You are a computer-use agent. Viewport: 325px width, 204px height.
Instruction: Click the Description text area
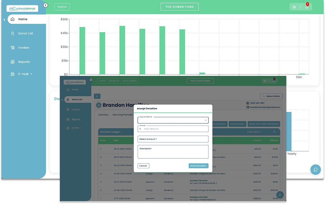click(x=173, y=152)
